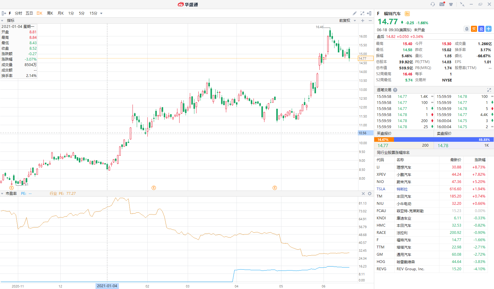The height and width of the screenshot is (289, 494).
Task: Close the 市盈率 indicator panel
Action: 363,194
